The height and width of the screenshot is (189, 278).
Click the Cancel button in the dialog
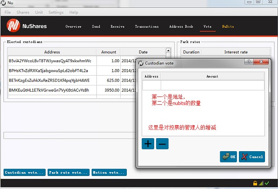[x=252, y=157]
